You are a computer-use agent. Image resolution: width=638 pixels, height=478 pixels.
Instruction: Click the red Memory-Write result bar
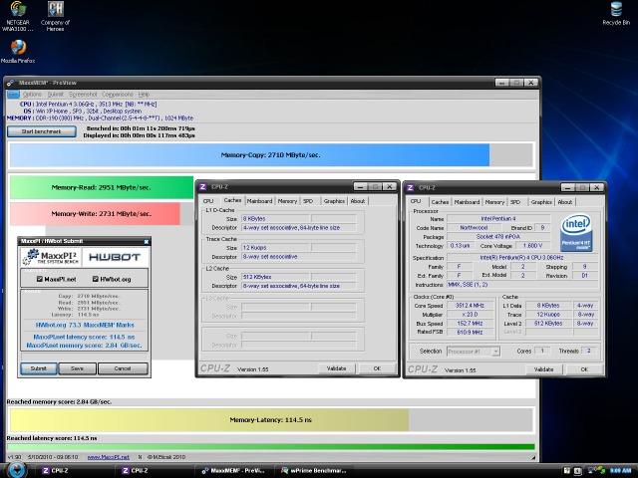[x=95, y=214]
